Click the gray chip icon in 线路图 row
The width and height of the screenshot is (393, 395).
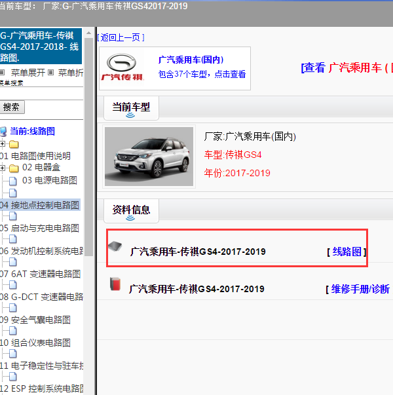pos(115,246)
